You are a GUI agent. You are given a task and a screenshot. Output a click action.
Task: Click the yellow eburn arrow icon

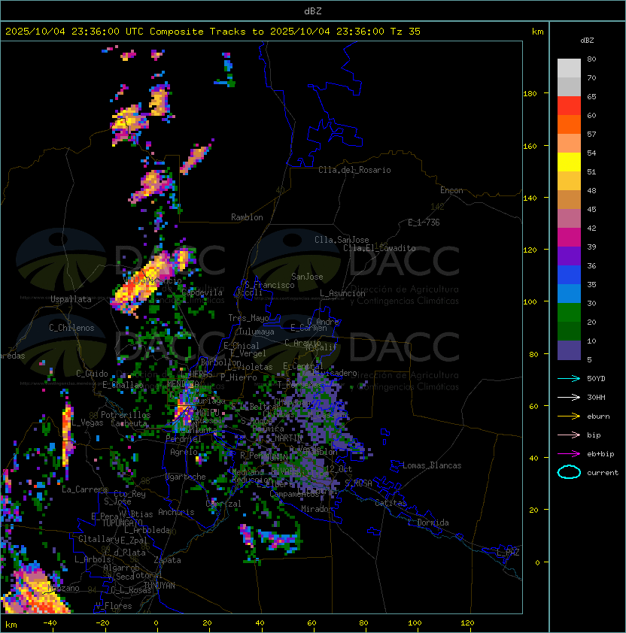pyautogui.click(x=569, y=416)
